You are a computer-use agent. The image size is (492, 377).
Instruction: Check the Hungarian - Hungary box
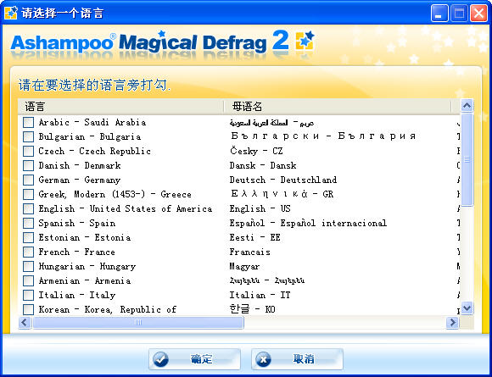coord(28,266)
